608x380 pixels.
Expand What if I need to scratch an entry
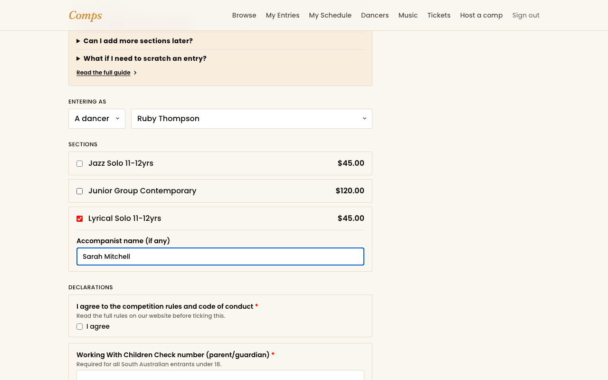(220, 58)
